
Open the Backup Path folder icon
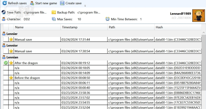54,12
